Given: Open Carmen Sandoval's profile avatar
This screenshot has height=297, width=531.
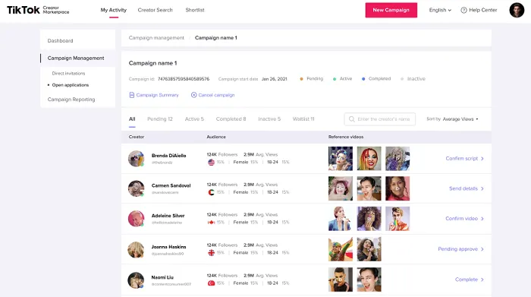Looking at the screenshot, I should 136,188.
